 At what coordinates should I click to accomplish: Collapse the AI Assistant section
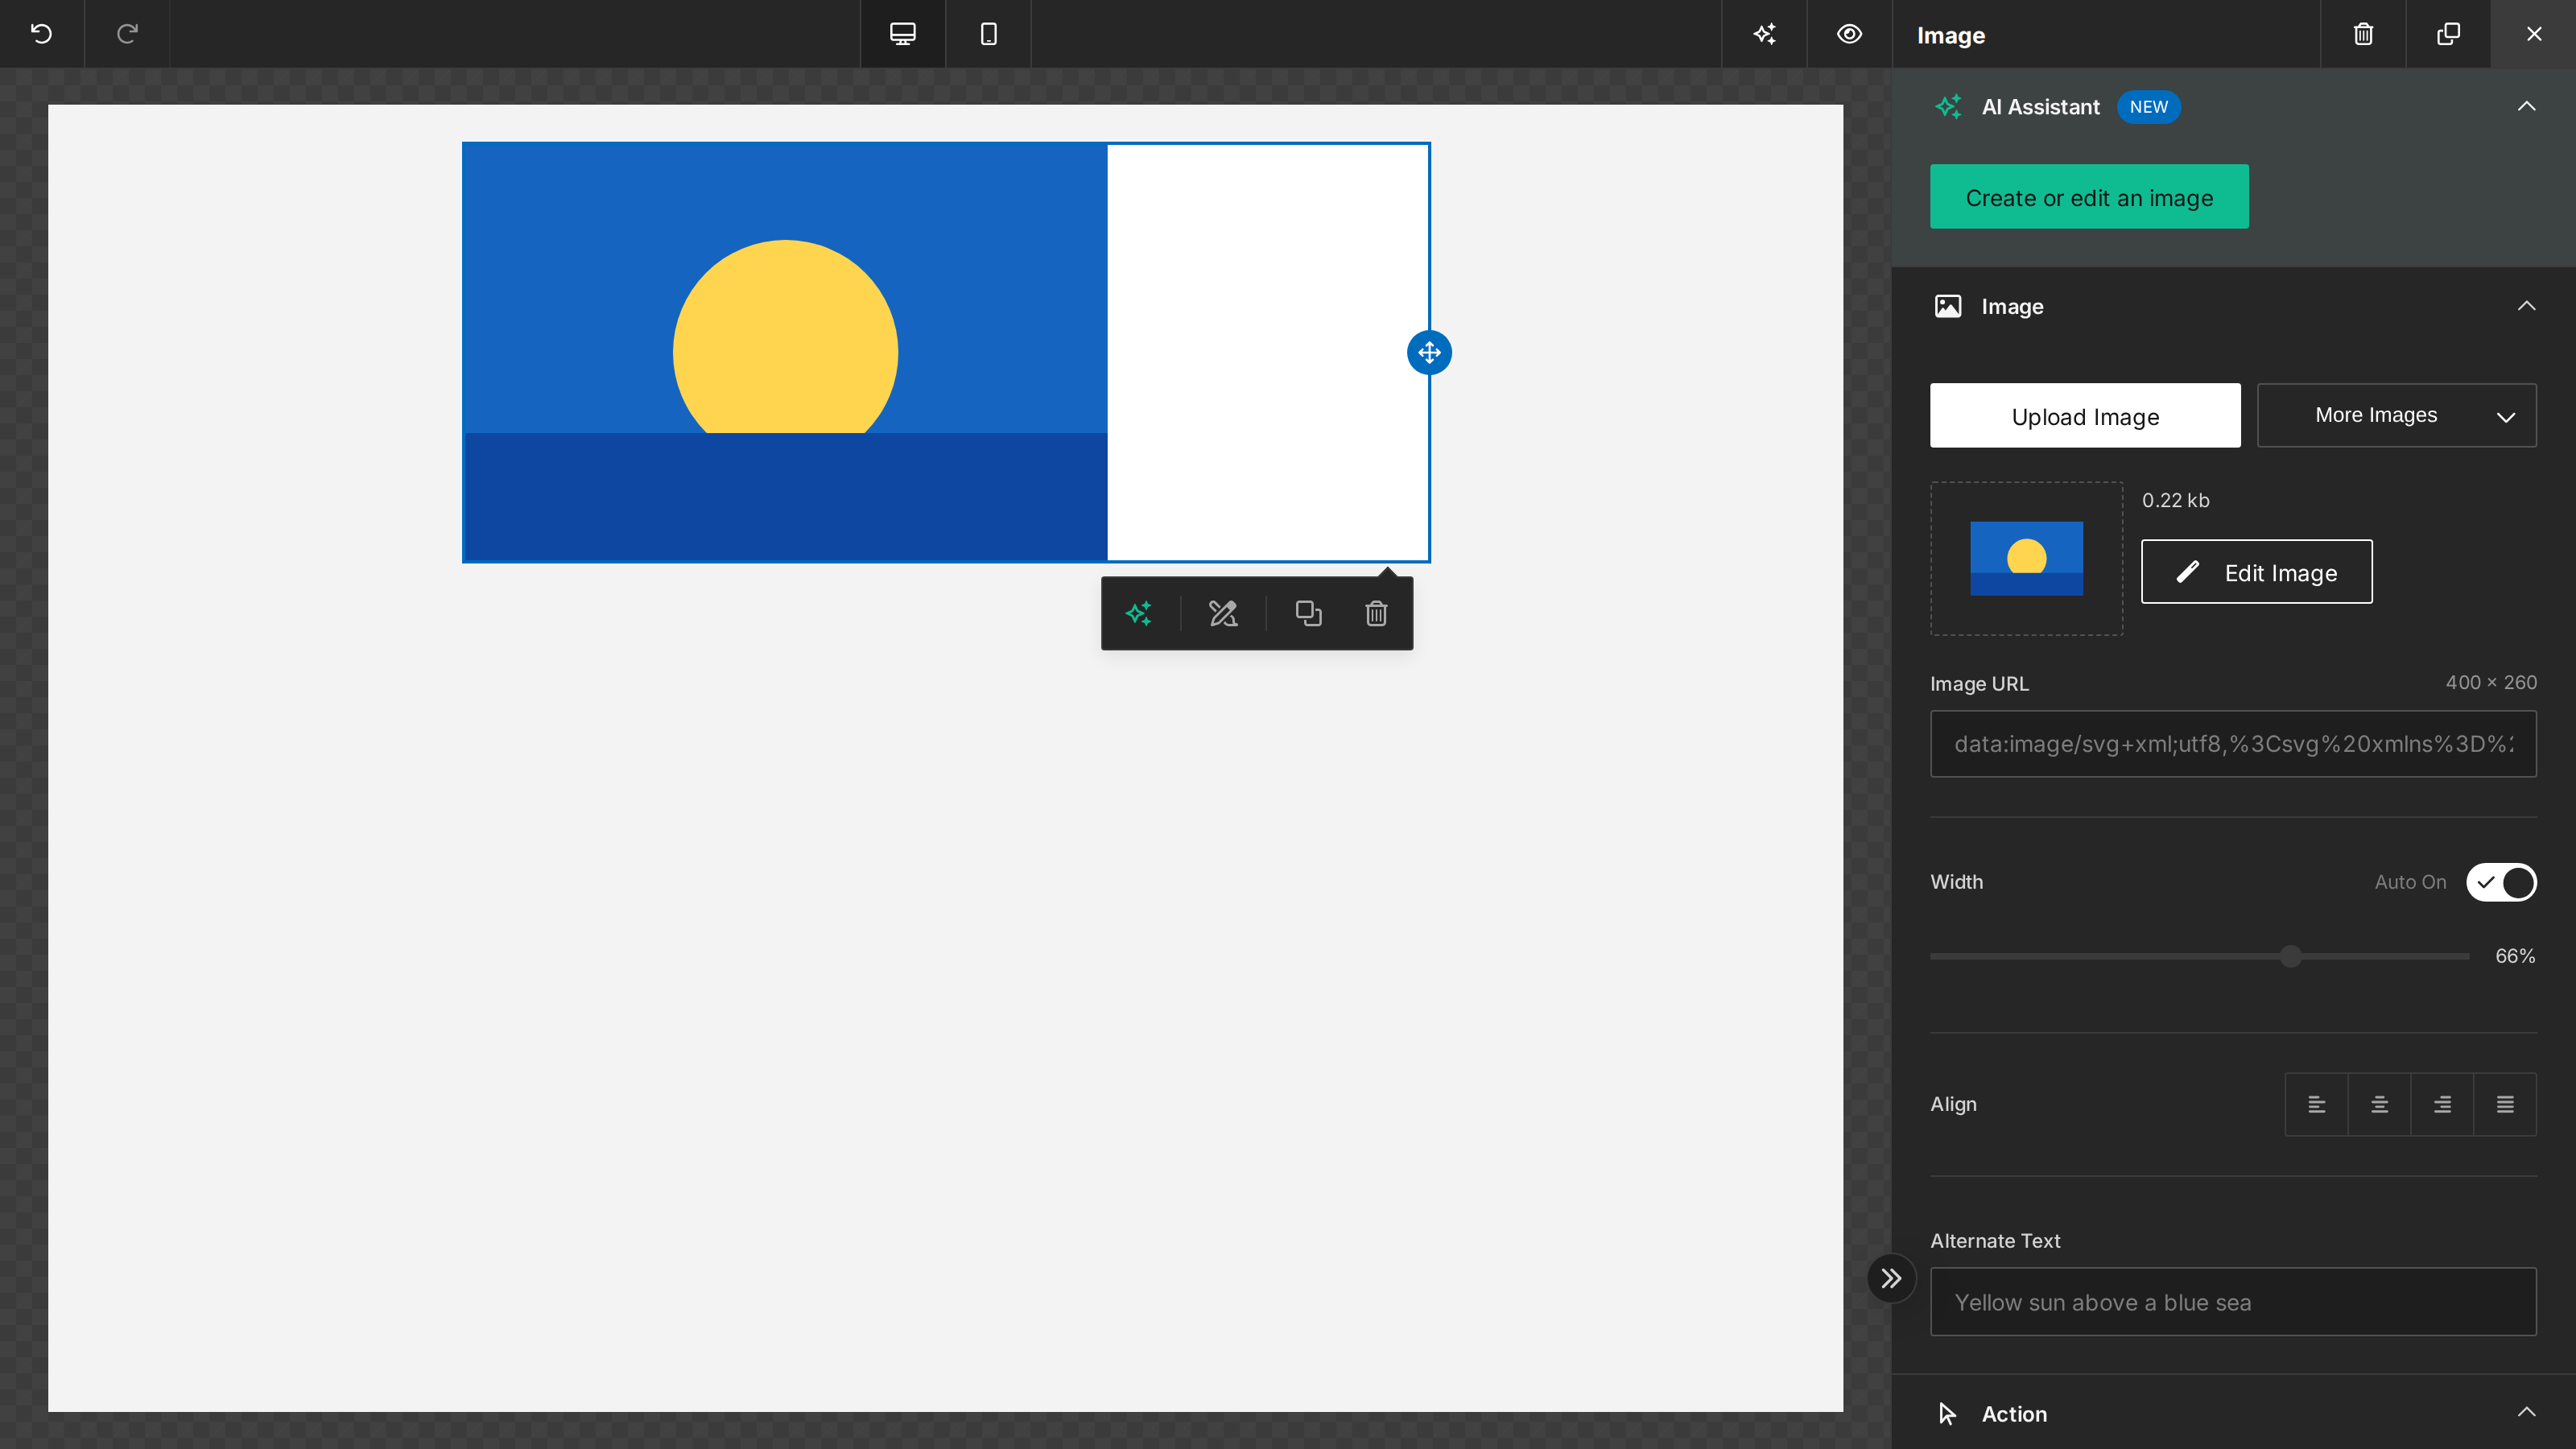(x=2526, y=106)
